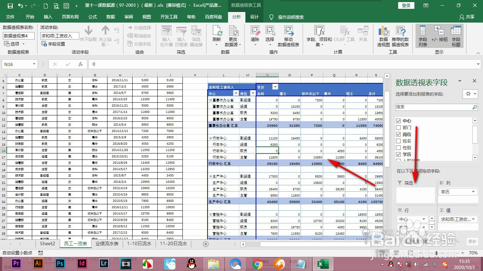Toggle the Field List (字段列表) button
This screenshot has height=271, width=483.
(x=423, y=36)
